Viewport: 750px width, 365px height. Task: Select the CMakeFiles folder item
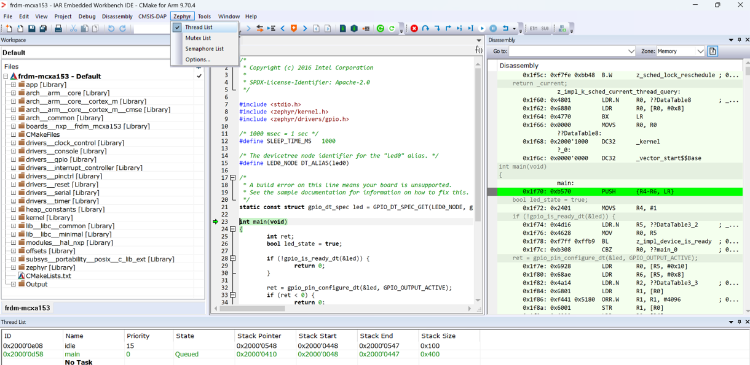(43, 134)
